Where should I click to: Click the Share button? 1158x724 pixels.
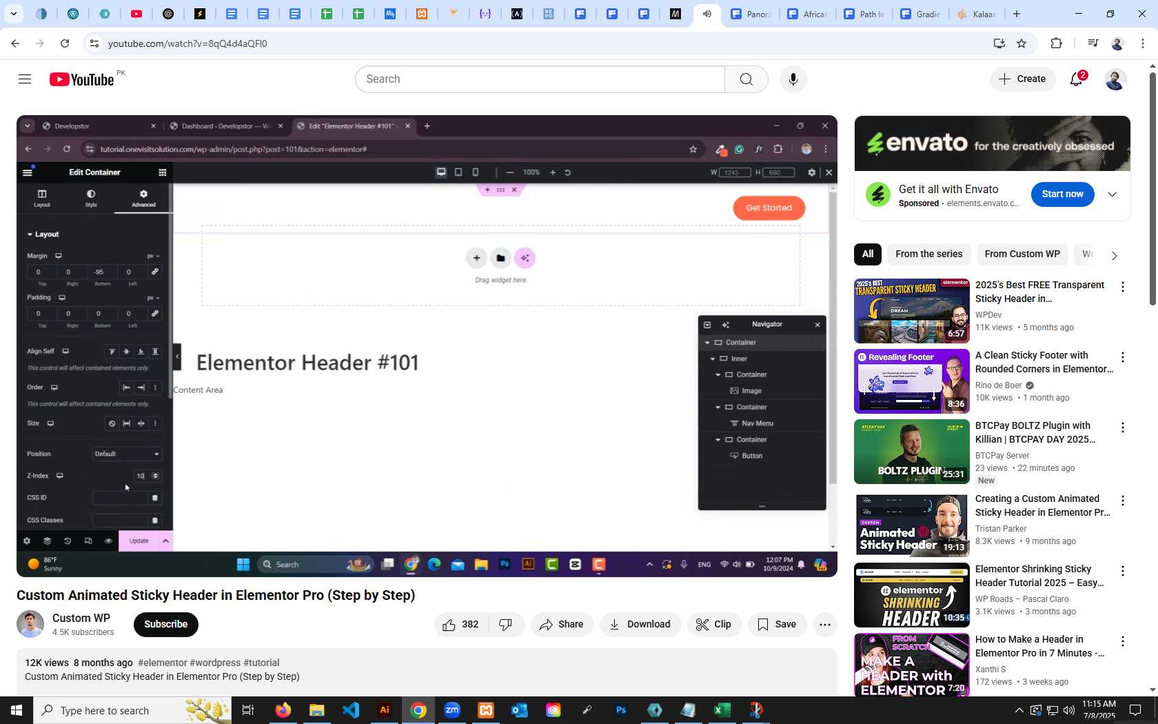point(562,625)
